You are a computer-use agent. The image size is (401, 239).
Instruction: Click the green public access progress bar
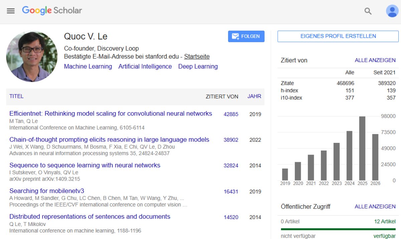(x=338, y=229)
